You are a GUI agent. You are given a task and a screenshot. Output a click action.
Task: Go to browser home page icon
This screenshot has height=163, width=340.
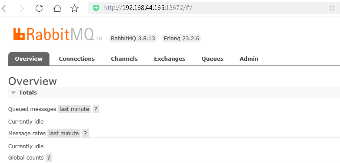pyautogui.click(x=57, y=8)
